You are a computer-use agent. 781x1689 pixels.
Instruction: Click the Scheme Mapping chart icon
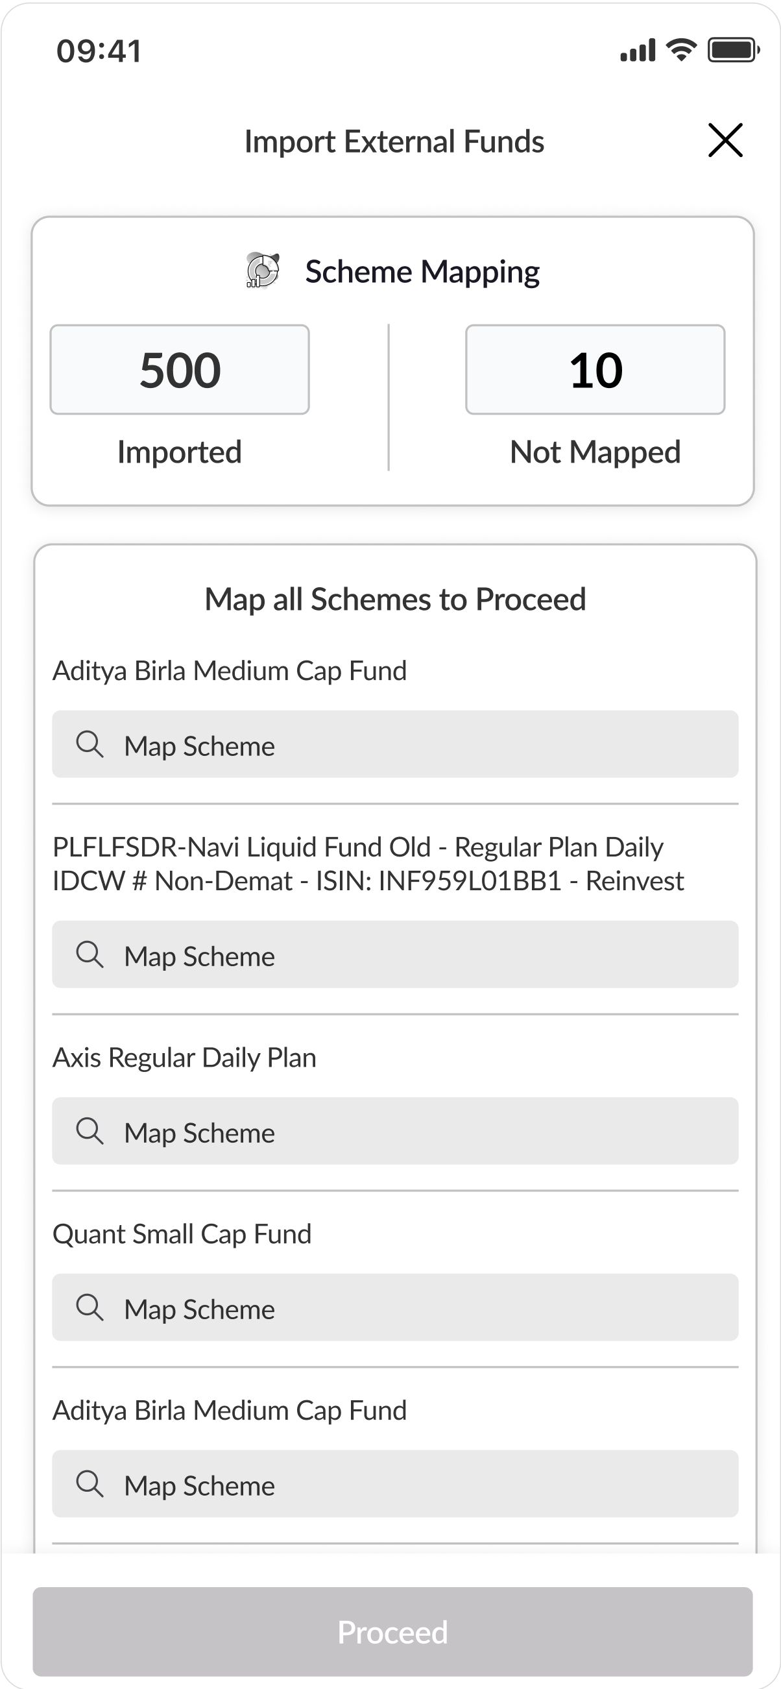click(x=263, y=271)
